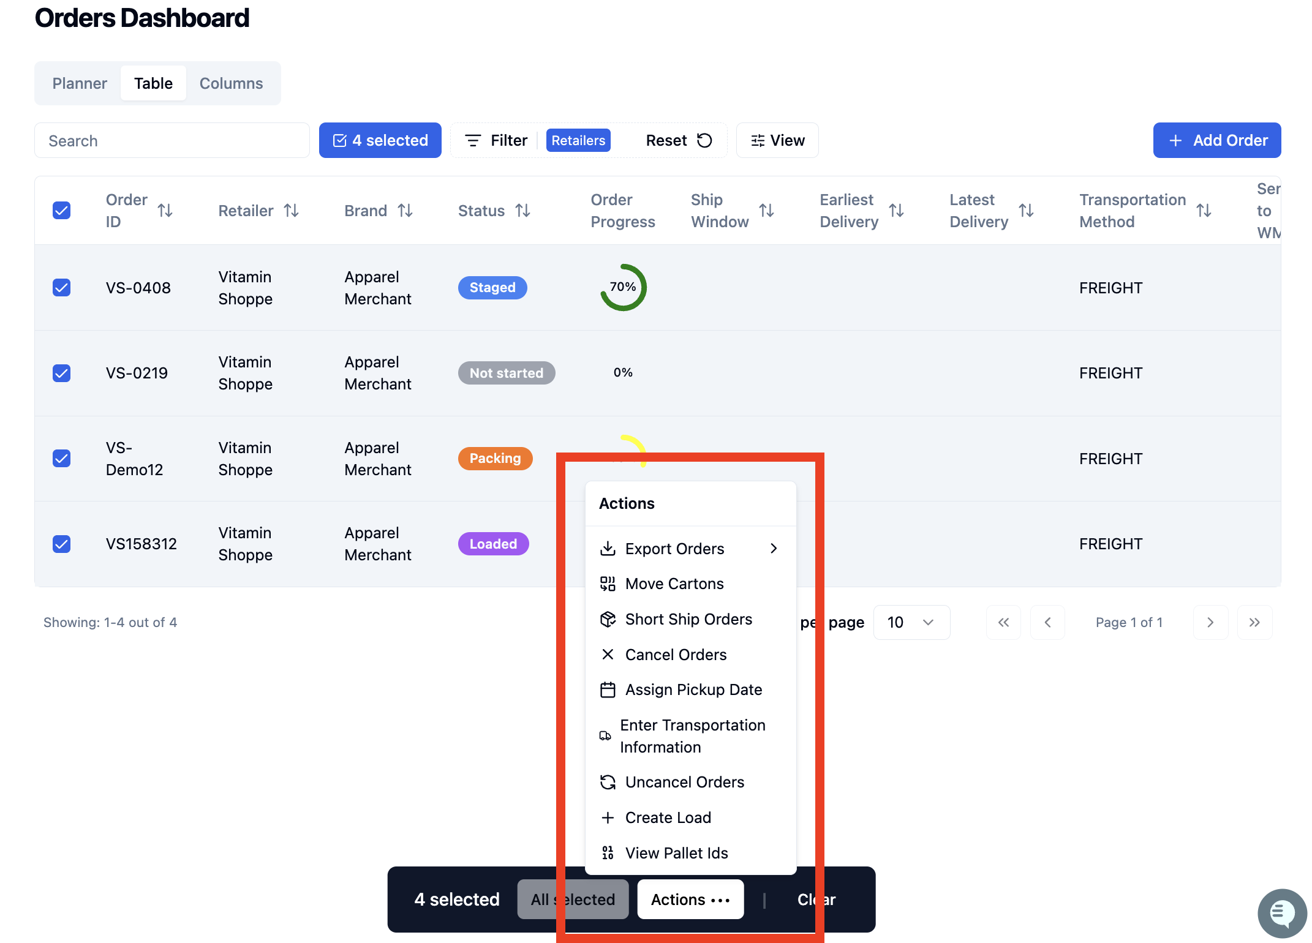Image resolution: width=1312 pixels, height=943 pixels.
Task: Go to the previous page
Action: click(x=1047, y=622)
